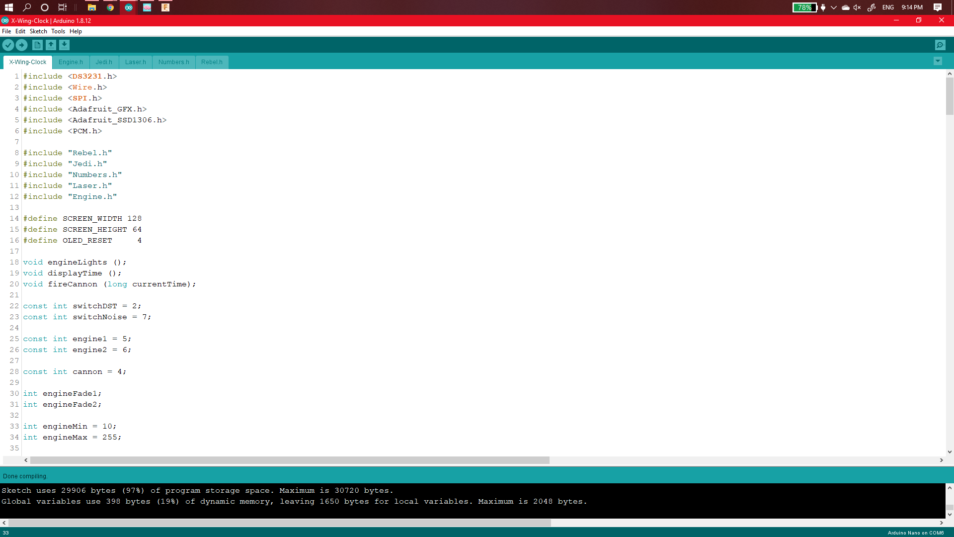The width and height of the screenshot is (954, 537).
Task: Open the Tools menu
Action: click(x=58, y=31)
